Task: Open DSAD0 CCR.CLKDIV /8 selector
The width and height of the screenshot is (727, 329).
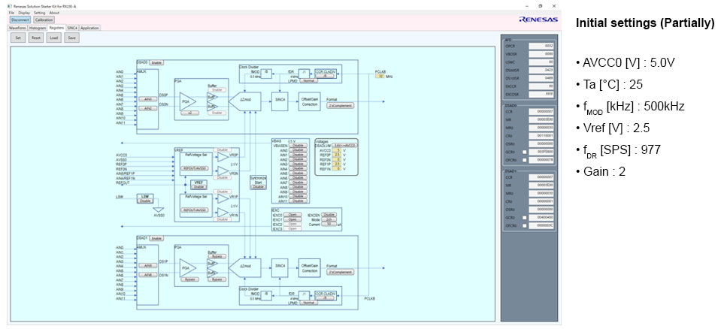Action: tap(325, 76)
